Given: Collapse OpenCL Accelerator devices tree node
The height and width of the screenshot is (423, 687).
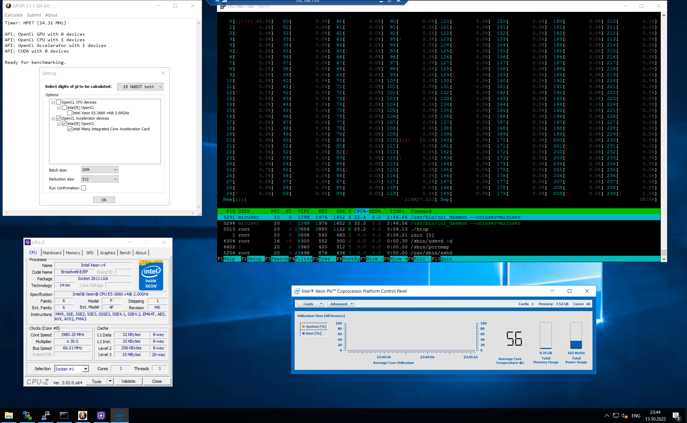Looking at the screenshot, I should tap(53, 118).
